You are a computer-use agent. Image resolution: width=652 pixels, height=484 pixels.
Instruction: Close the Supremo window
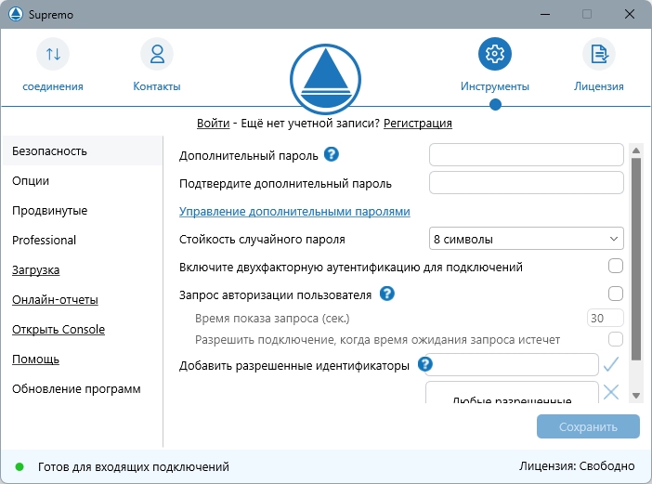pyautogui.click(x=629, y=14)
